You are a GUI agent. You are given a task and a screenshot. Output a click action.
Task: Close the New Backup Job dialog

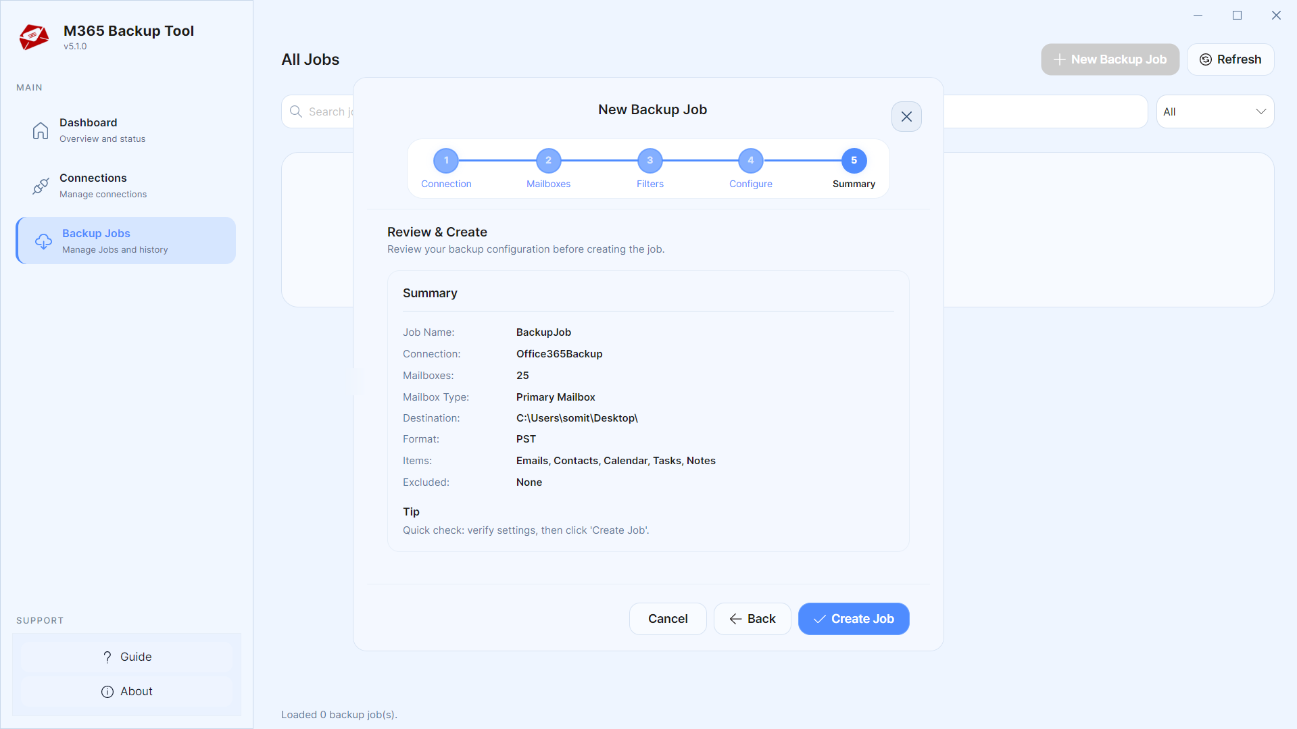click(906, 117)
